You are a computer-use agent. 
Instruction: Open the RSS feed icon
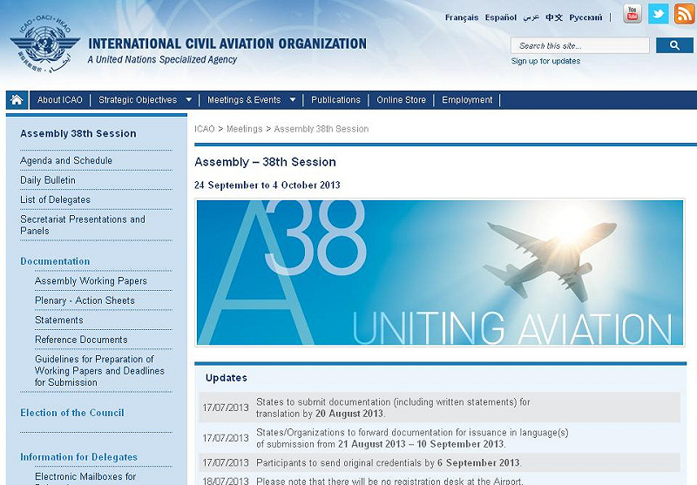point(684,14)
